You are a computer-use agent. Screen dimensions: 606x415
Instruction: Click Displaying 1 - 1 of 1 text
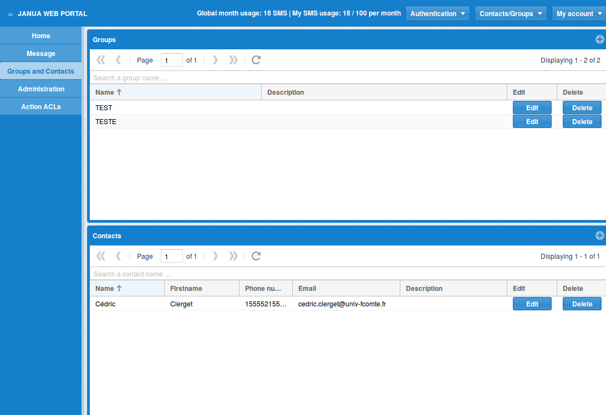570,257
